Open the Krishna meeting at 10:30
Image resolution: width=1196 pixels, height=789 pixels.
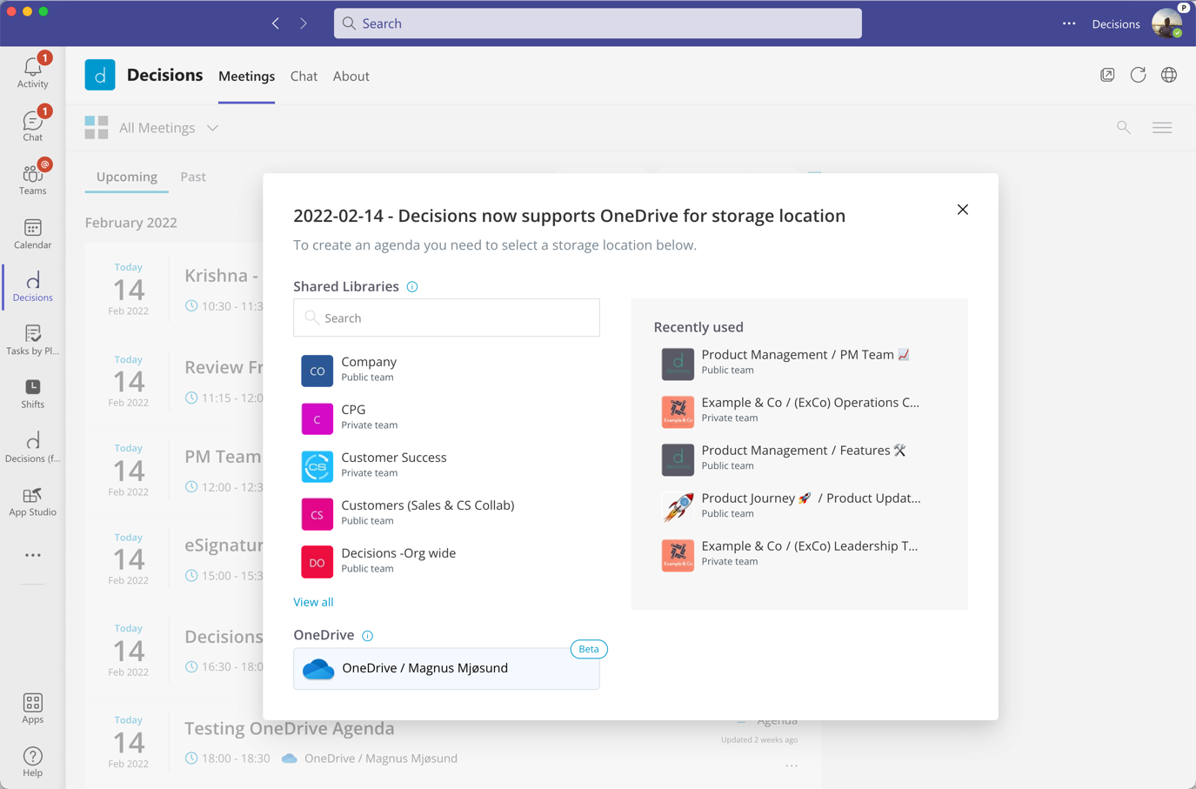[222, 277]
